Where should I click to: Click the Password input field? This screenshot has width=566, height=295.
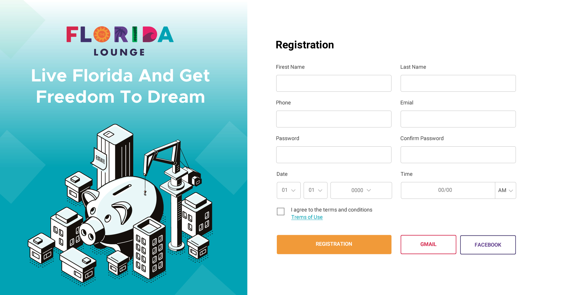click(x=333, y=155)
